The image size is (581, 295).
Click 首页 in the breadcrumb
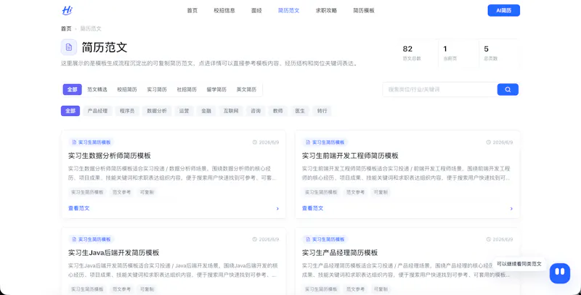click(66, 28)
